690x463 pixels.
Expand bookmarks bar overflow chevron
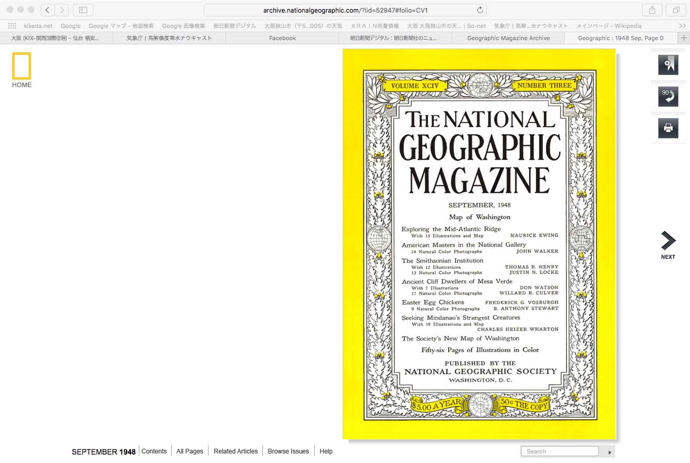click(x=683, y=25)
